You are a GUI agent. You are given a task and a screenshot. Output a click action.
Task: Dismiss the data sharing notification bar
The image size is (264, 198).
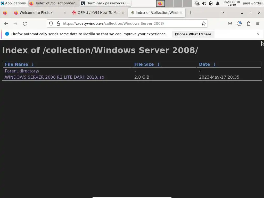coord(258,34)
